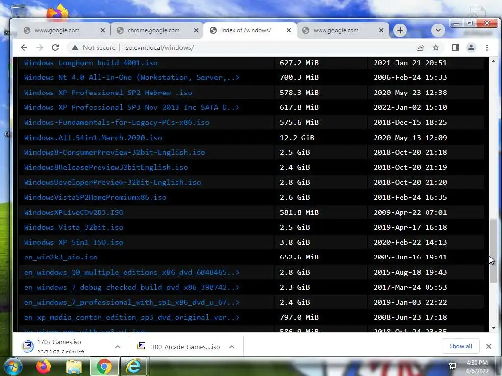Open Windows Nt 4.0 All-In-One link
The height and width of the screenshot is (376, 502).
coord(131,77)
